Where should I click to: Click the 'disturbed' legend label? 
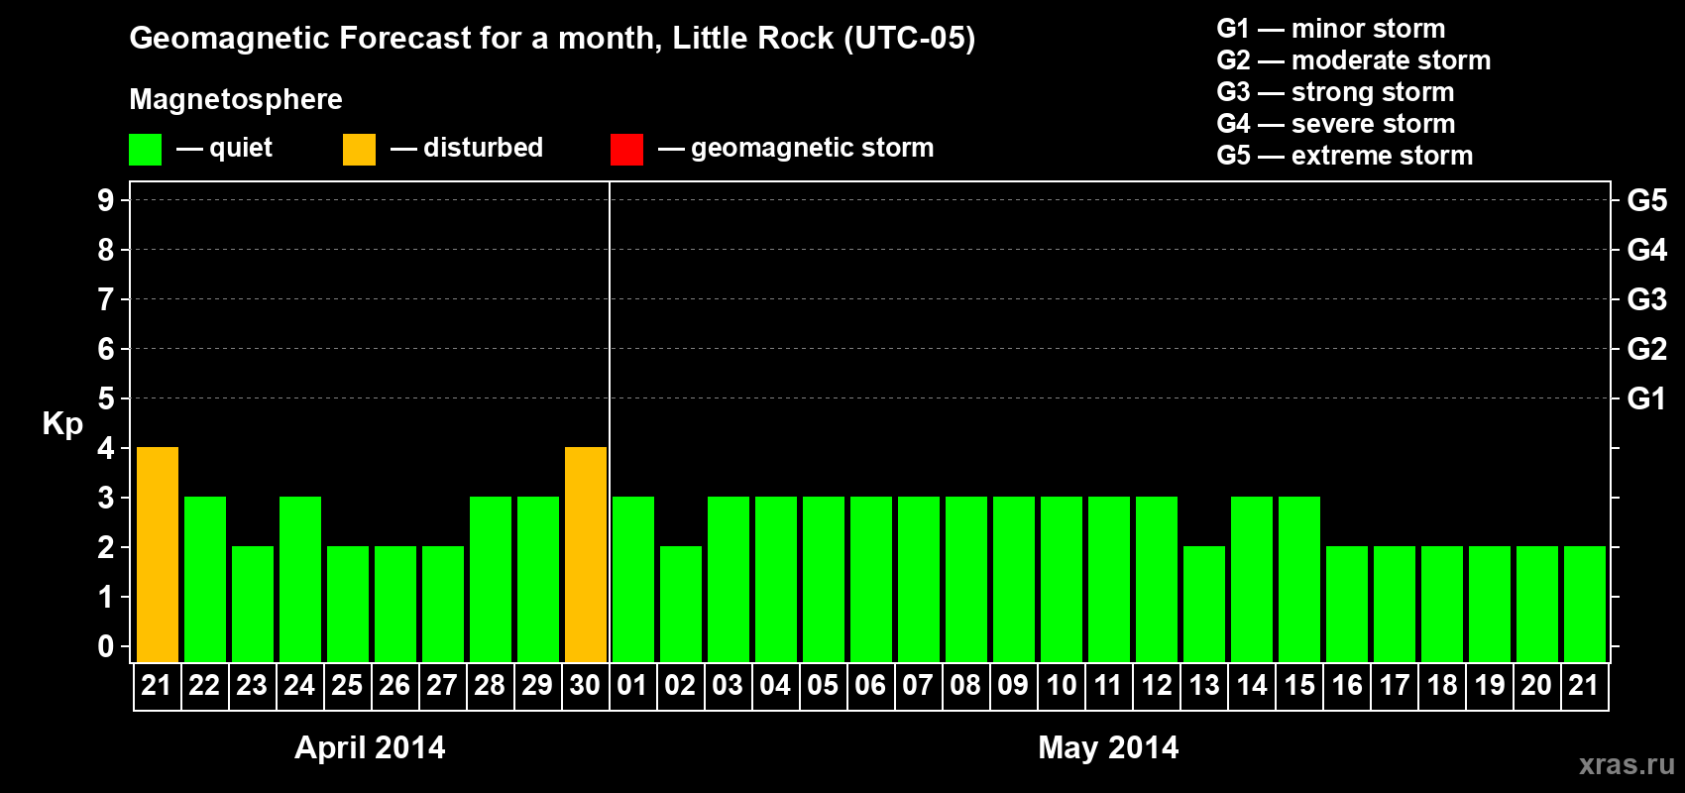tap(483, 148)
